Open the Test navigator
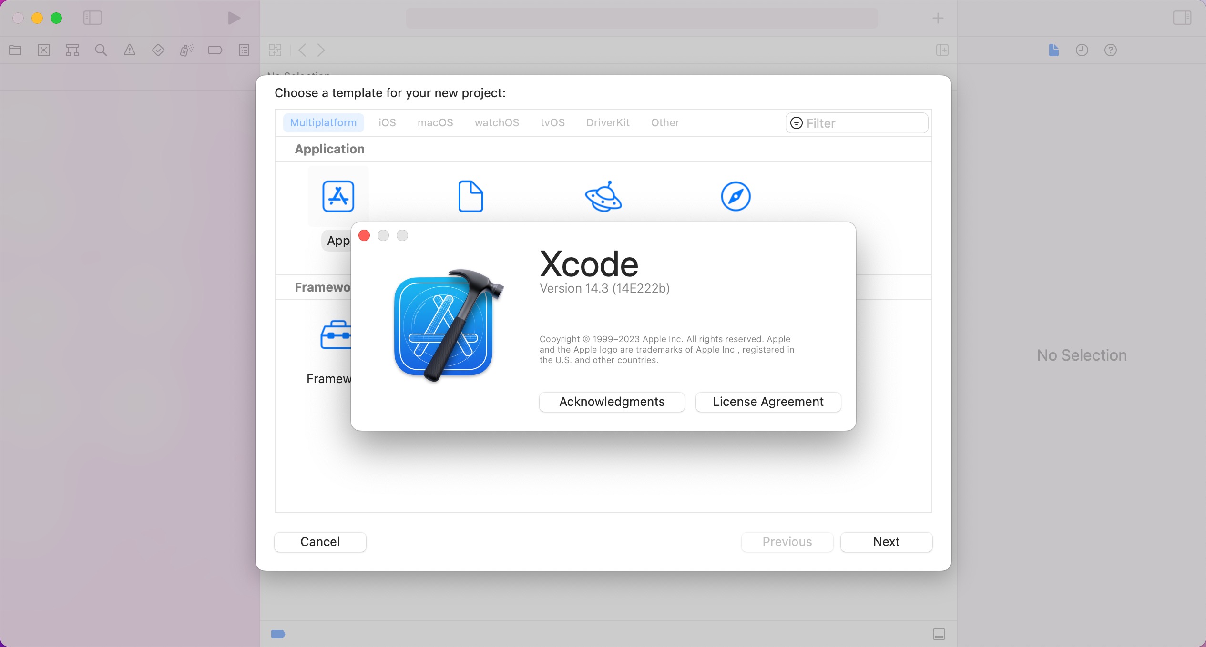This screenshot has height=647, width=1206. coord(158,50)
